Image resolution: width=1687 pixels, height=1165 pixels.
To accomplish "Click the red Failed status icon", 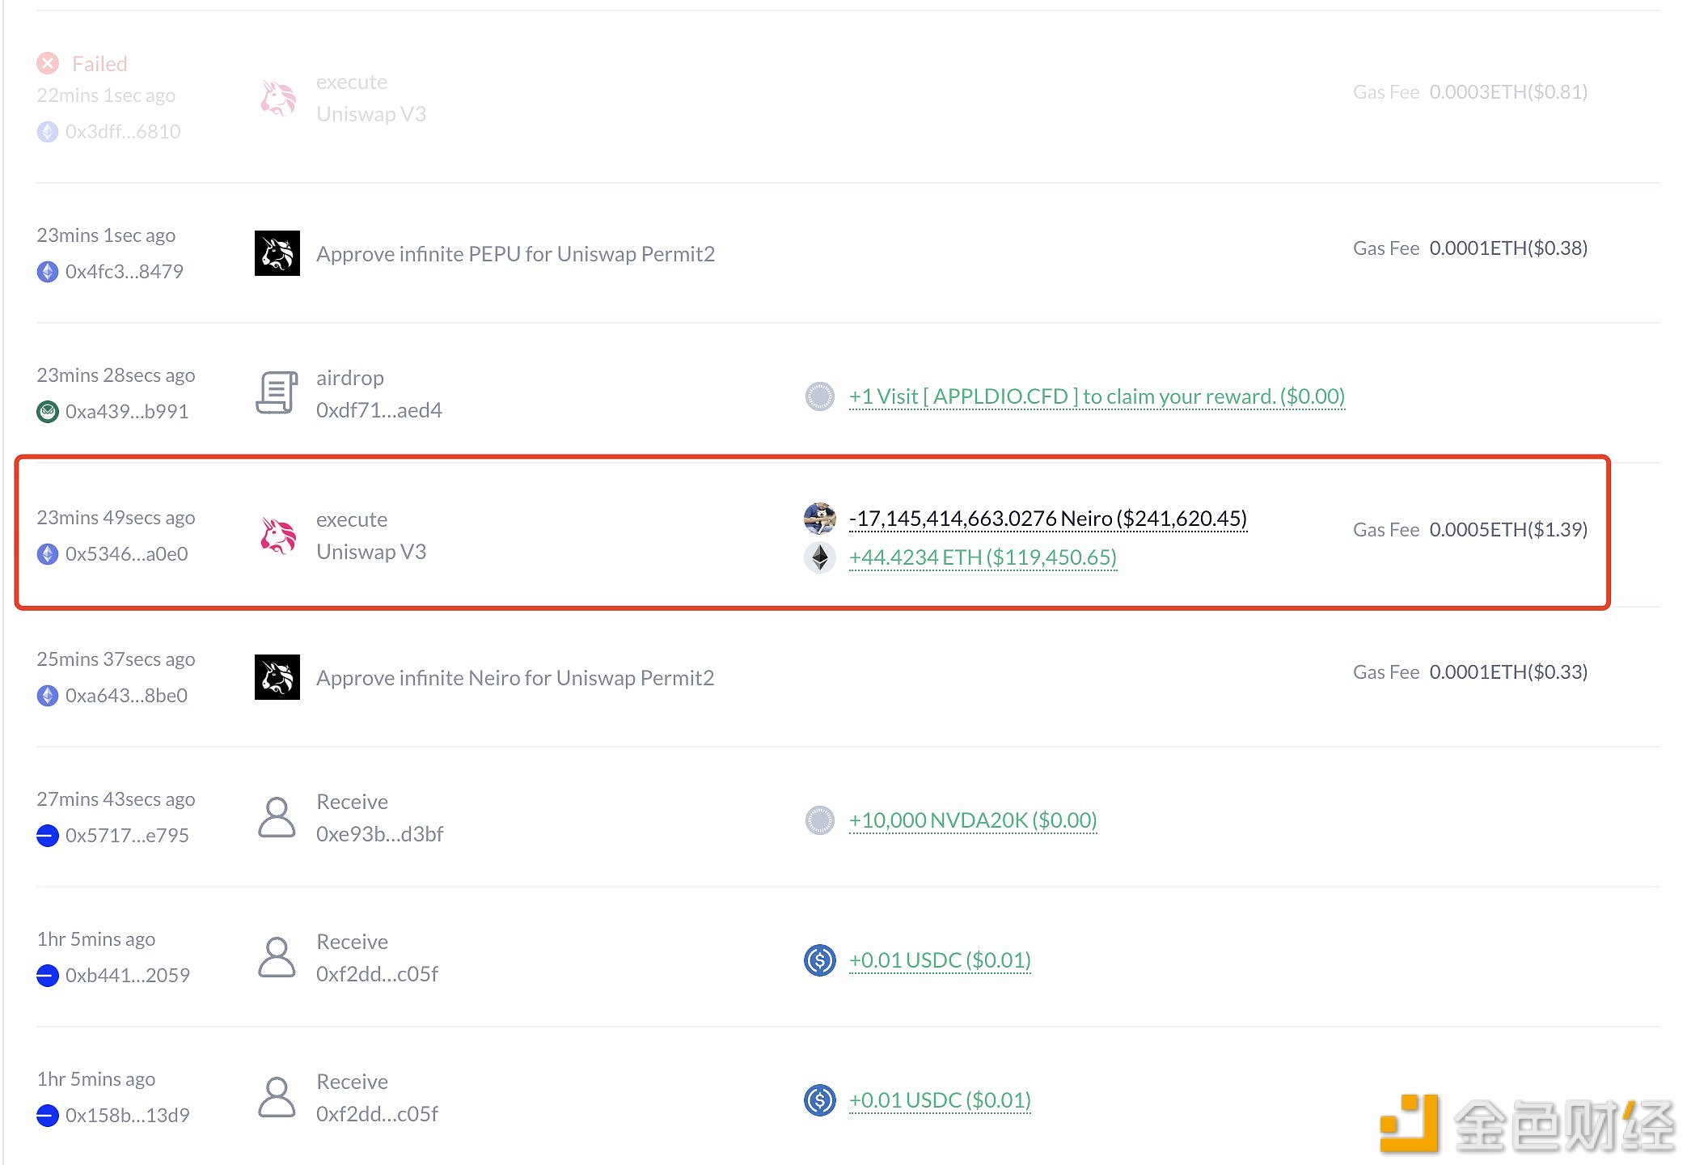I will click(x=48, y=63).
